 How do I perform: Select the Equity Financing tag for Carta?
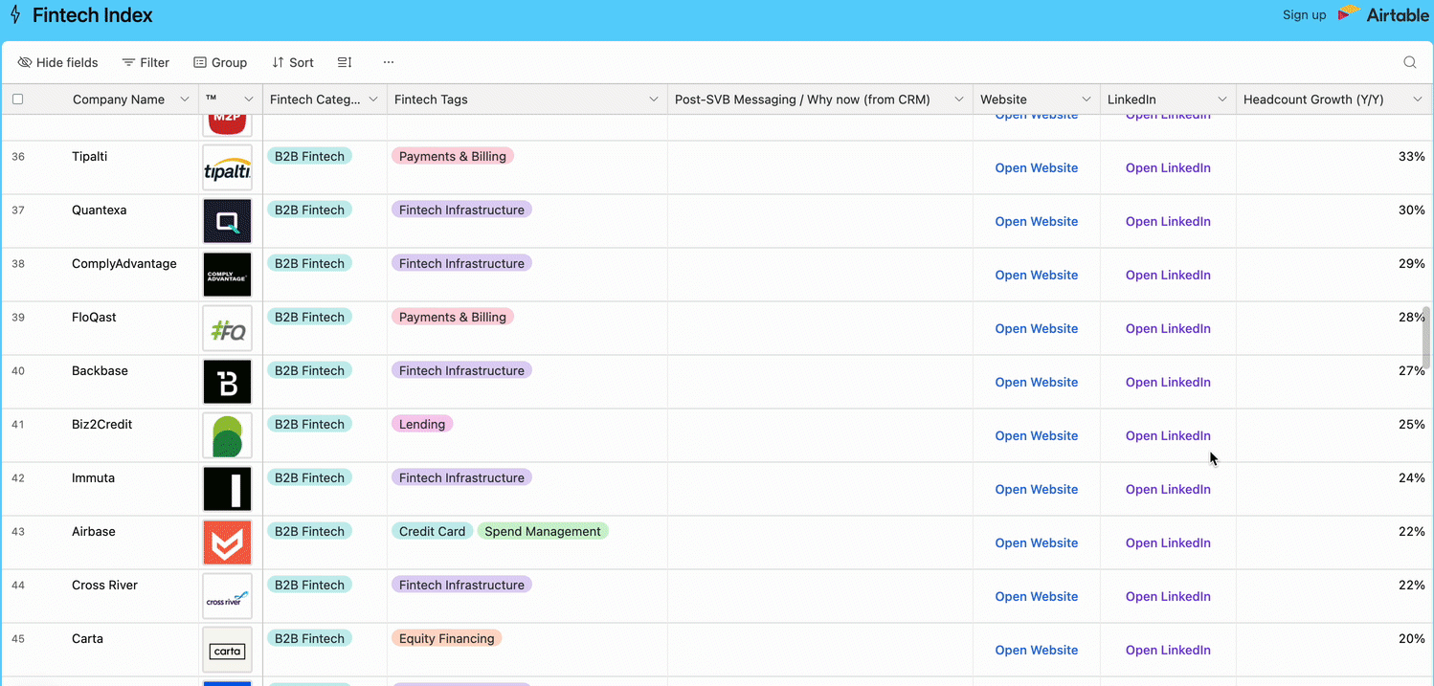(447, 639)
